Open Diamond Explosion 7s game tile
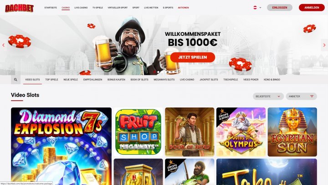 61,146
